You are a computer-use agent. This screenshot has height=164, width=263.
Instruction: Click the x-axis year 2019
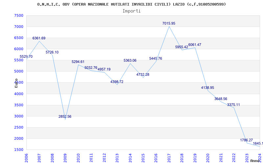click(x=195, y=158)
